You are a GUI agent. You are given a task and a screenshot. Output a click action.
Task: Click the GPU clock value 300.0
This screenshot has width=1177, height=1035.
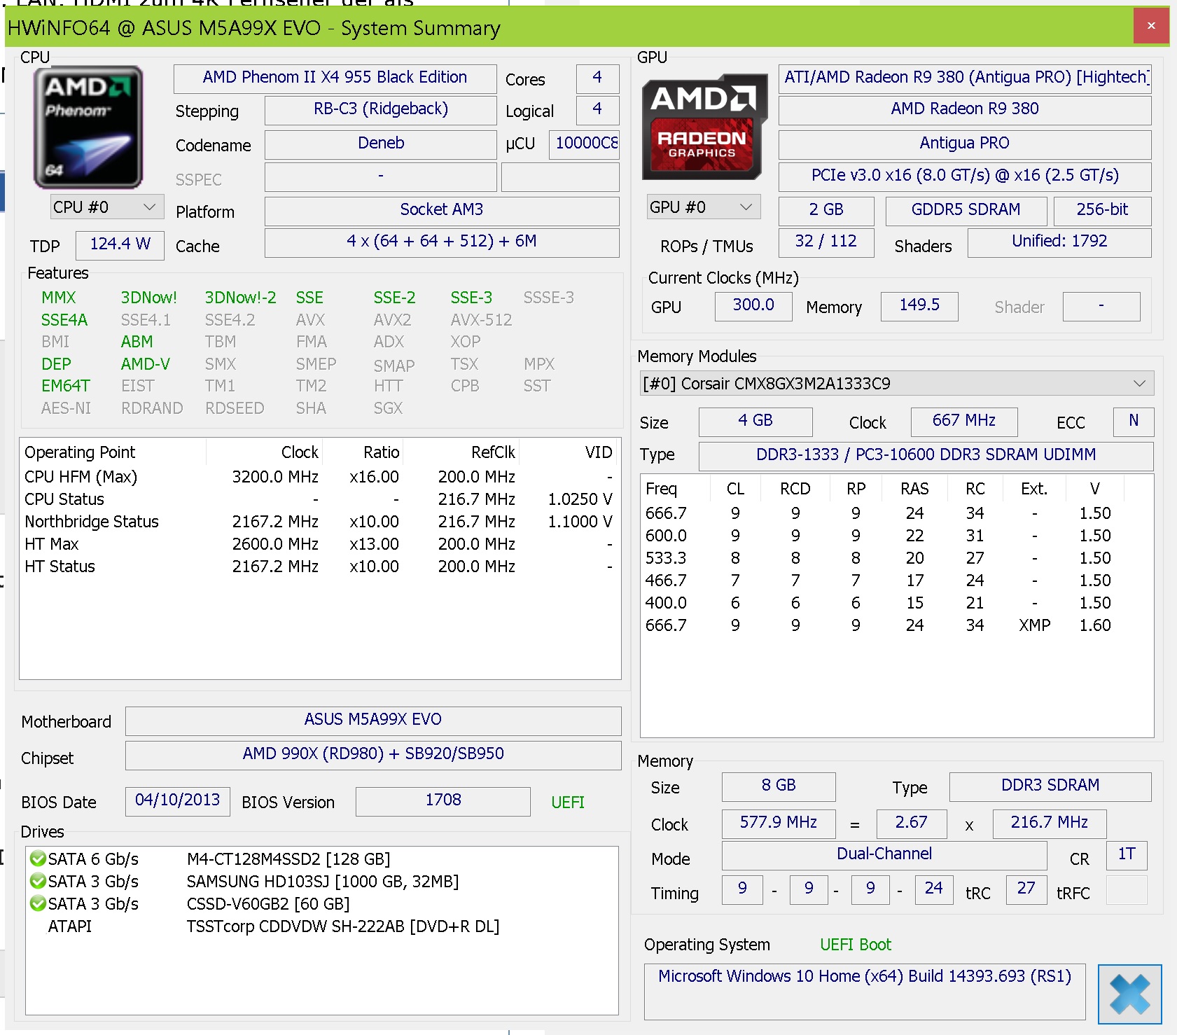pyautogui.click(x=753, y=306)
